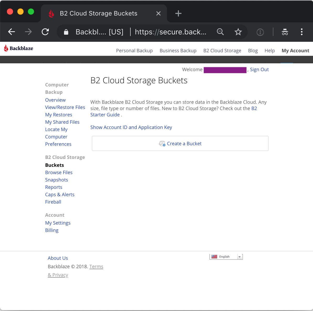
Task: Click the browser back arrow
Action: pyautogui.click(x=12, y=32)
